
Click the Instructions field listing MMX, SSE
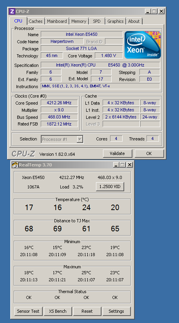tap(100, 86)
